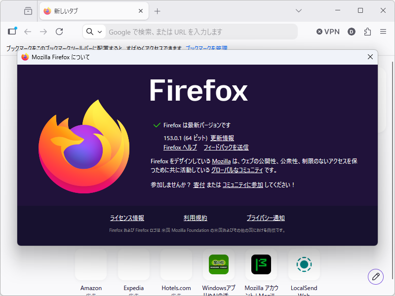This screenshot has width=395, height=296.
Task: Close the Mozilla Firefox について dialog
Action: pos(370,57)
